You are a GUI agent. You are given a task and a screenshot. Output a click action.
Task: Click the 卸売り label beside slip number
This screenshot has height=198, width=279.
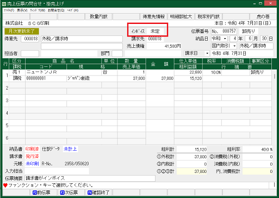tap(249, 31)
